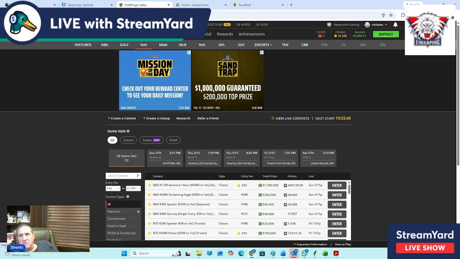The height and width of the screenshot is (259, 460).
Task: Switch to the MMA sport tab
Action: coord(163,45)
